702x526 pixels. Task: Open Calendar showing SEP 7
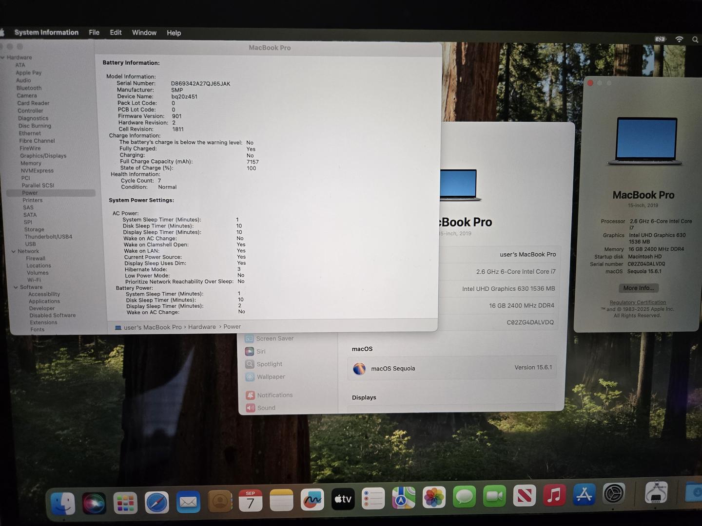point(251,501)
